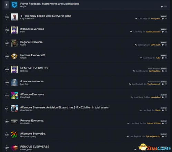
Task: Downvote the 'REMOVE EVERVERSE' thread by Nintemic
Action: click(x=7, y=72)
